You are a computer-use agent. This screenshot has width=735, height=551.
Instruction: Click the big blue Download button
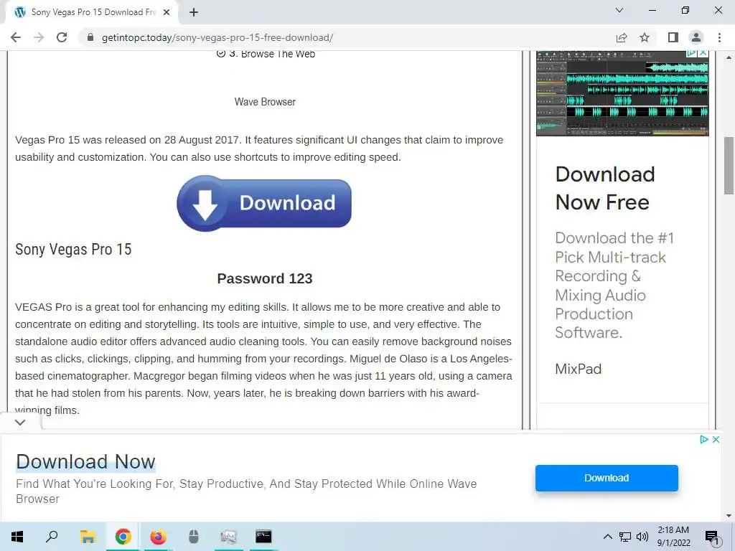[264, 203]
